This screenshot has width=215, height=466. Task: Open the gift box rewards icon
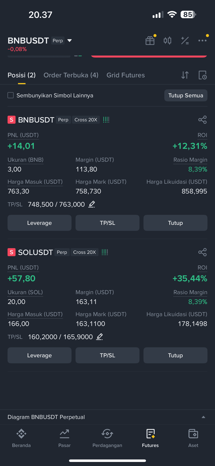pyautogui.click(x=150, y=40)
